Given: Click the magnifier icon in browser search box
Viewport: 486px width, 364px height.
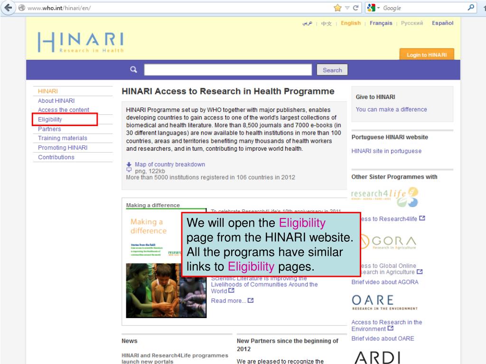Looking at the screenshot, I should [471, 8].
